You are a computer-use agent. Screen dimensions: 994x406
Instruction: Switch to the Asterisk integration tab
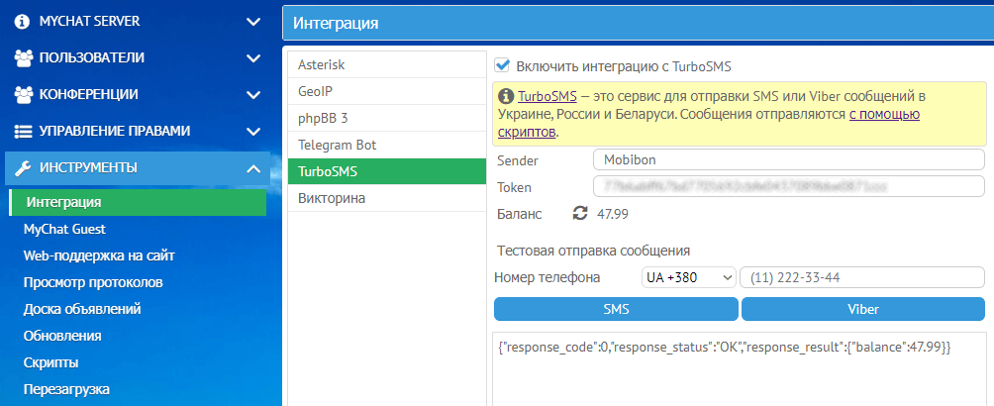coord(322,64)
